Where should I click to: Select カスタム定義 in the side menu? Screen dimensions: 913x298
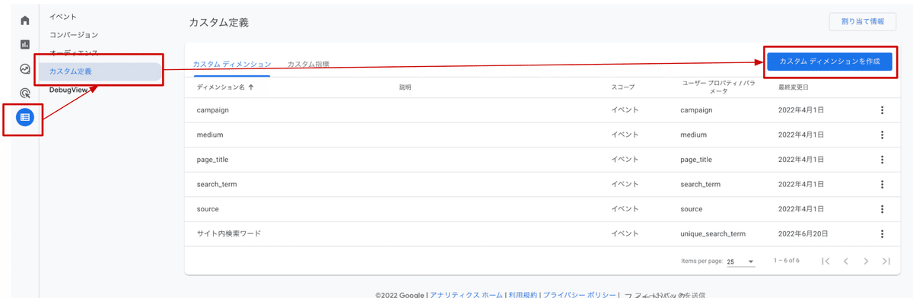(101, 71)
